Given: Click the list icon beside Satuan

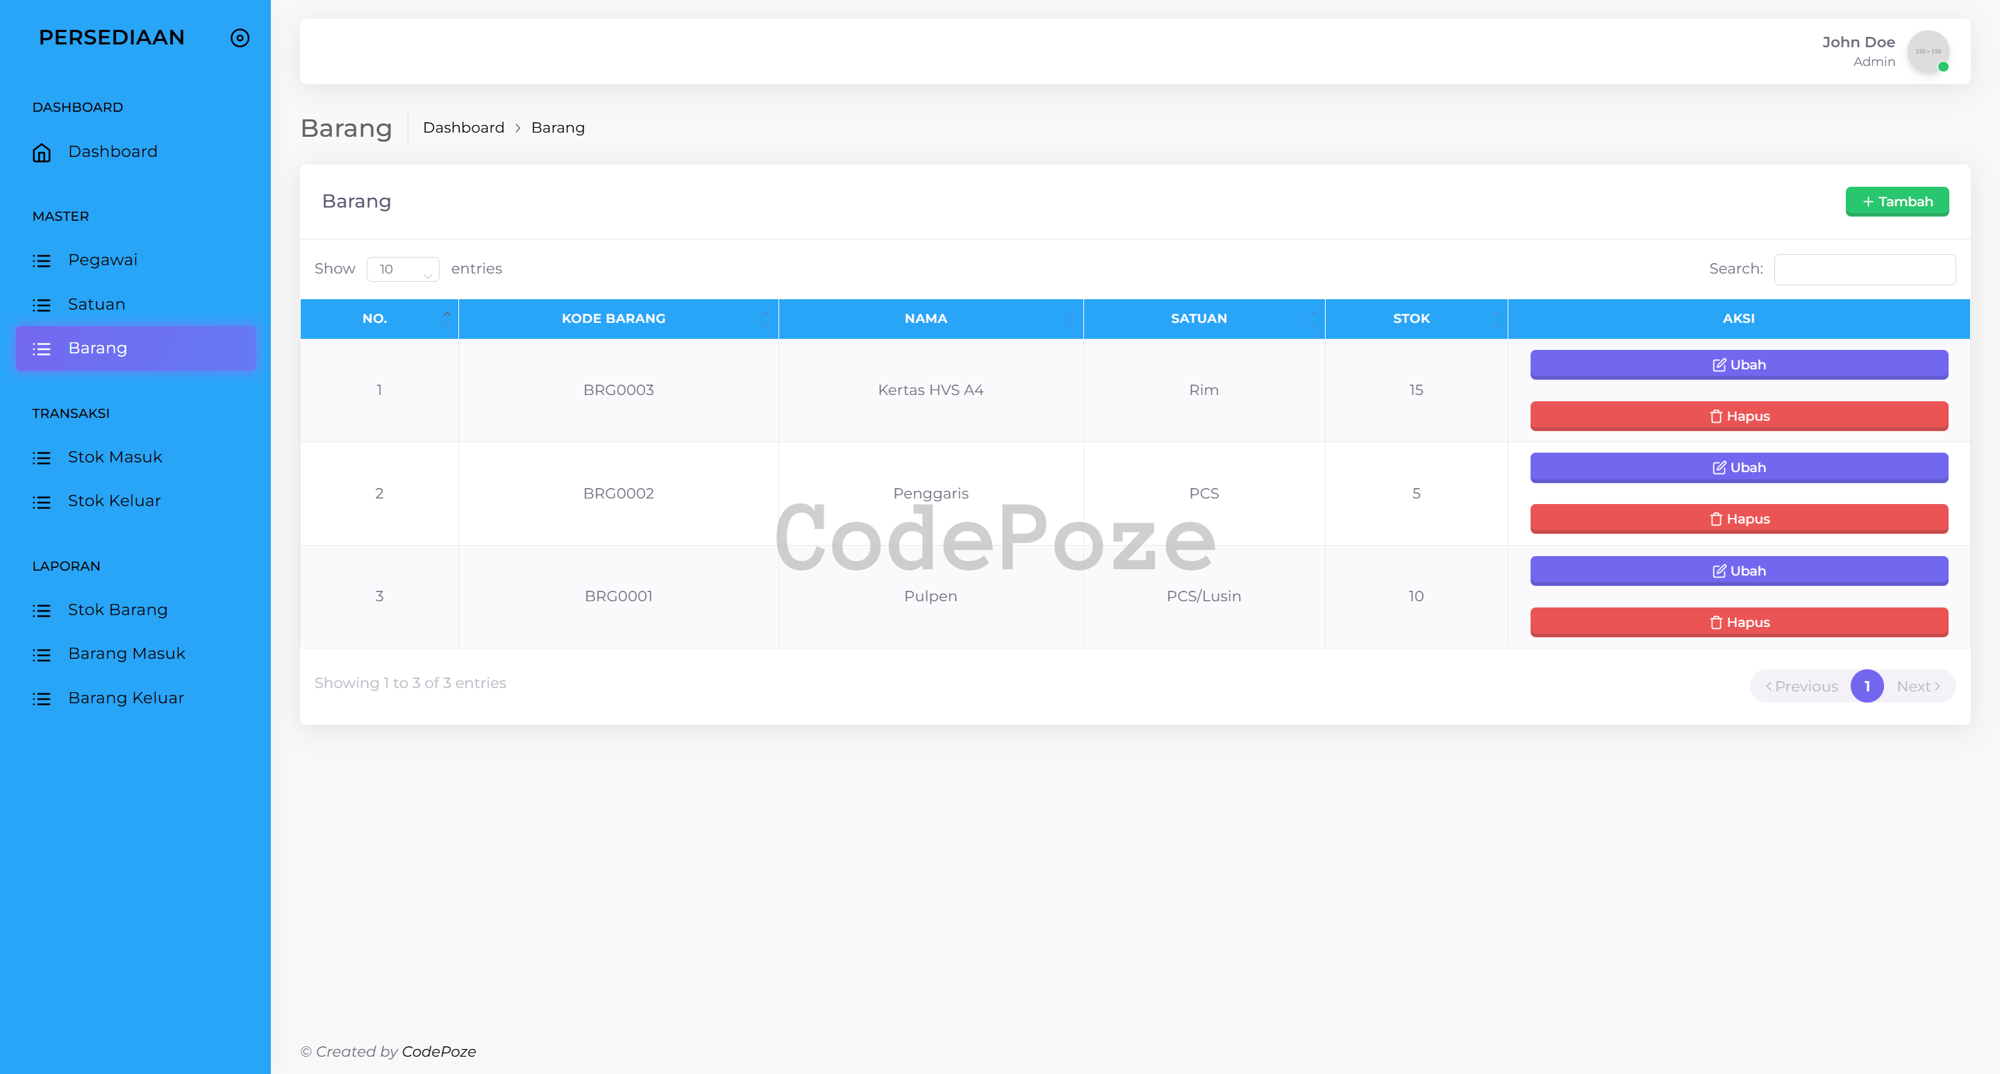Looking at the screenshot, I should point(42,305).
